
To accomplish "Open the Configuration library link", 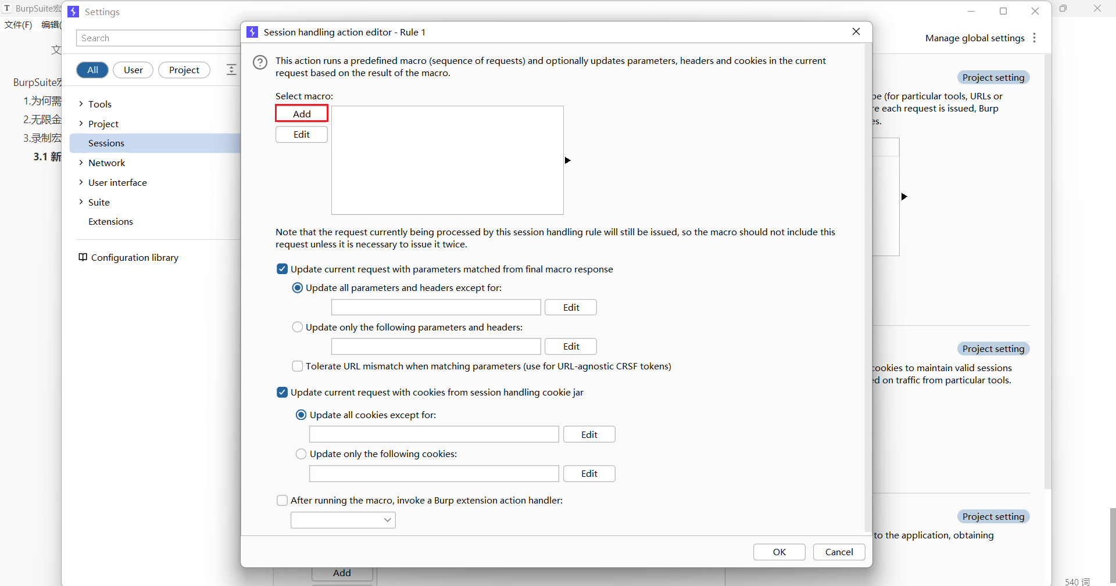I will tap(135, 257).
